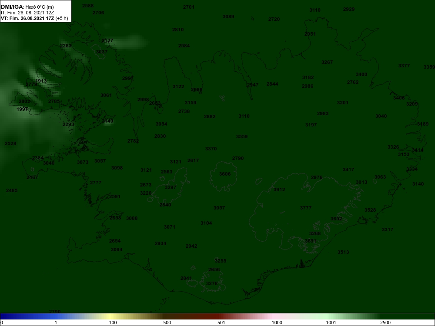Image resolution: width=435 pixels, height=326 pixels.
Task: Click the 3912 value on the large glacier
Action: (x=279, y=190)
